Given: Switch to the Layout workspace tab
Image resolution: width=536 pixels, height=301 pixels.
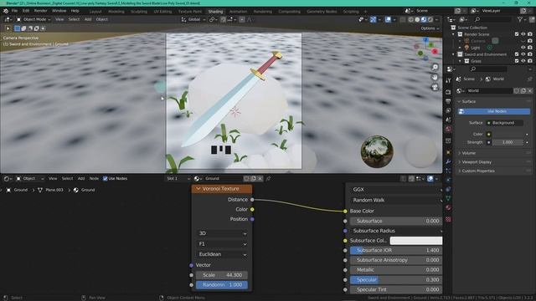Looking at the screenshot, I should (95, 11).
